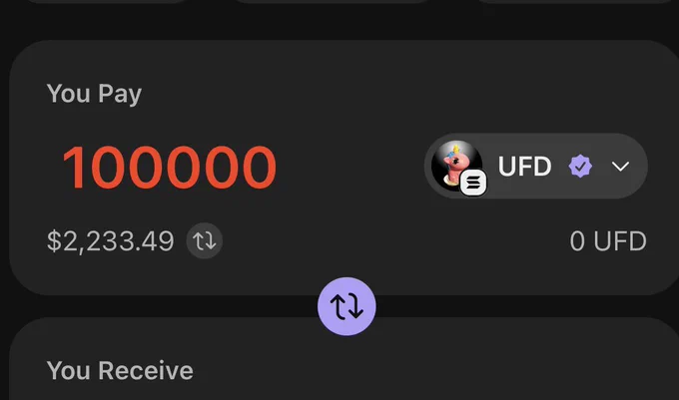This screenshot has height=400, width=679.
Task: Click the last zero of 100000
Action: [x=259, y=168]
